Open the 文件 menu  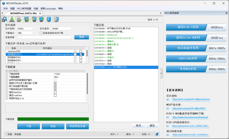[5, 9]
